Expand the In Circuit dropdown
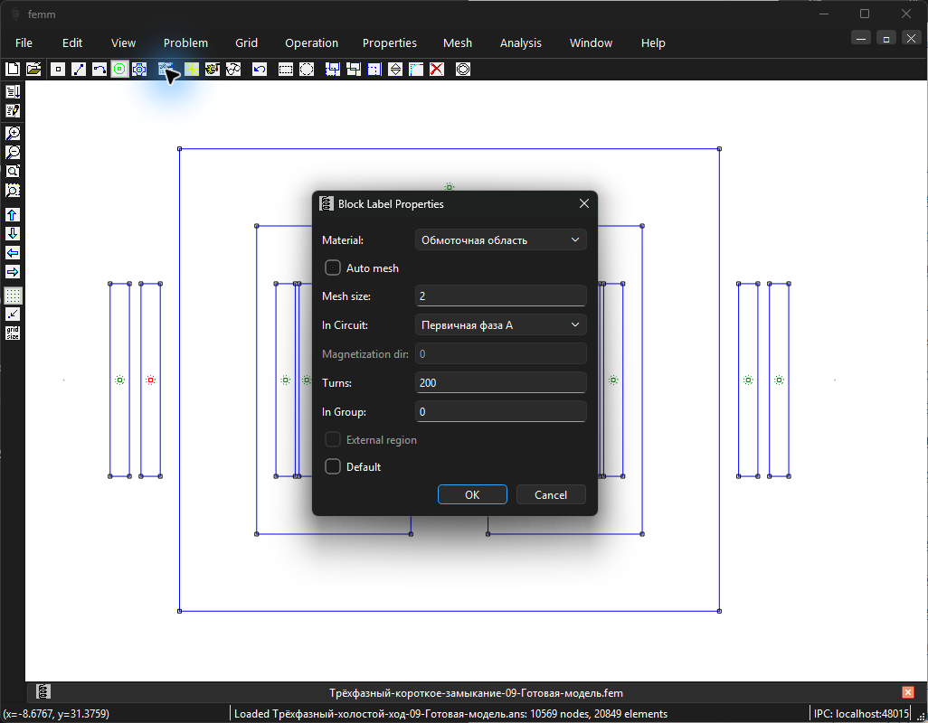 pyautogui.click(x=501, y=324)
